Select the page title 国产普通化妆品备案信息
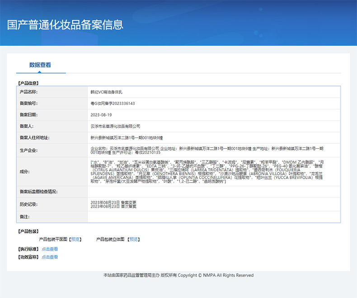This screenshot has height=298, width=357. point(65,24)
